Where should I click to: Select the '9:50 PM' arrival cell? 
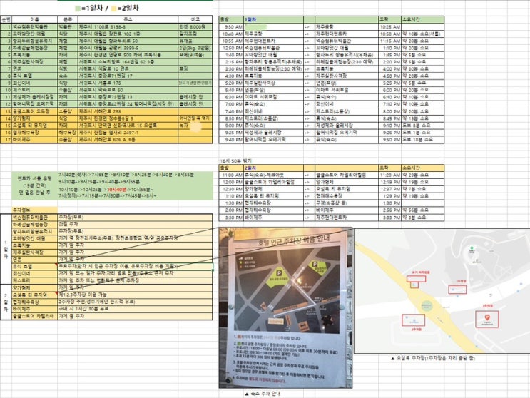389,140
